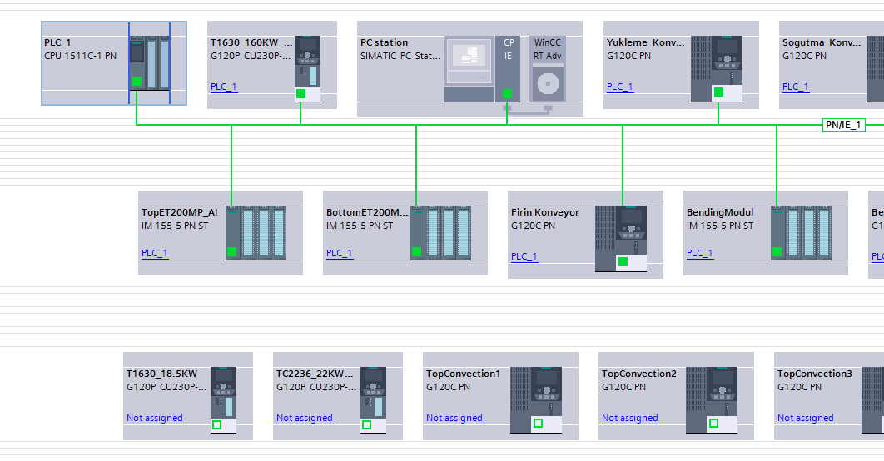Click the TopConvection1 device name
The image size is (884, 461).
(x=463, y=374)
